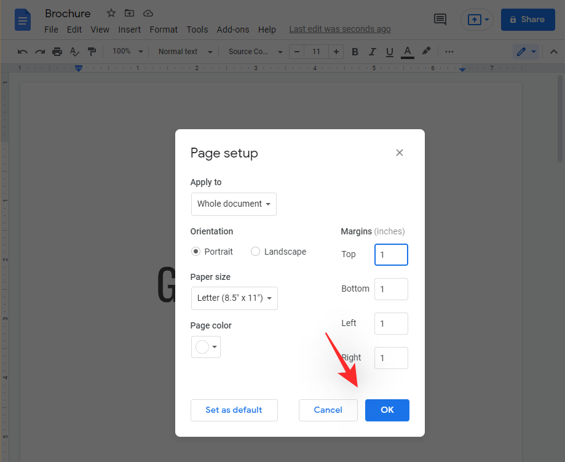Click the print icon in toolbar
The height and width of the screenshot is (462, 565).
tap(57, 52)
